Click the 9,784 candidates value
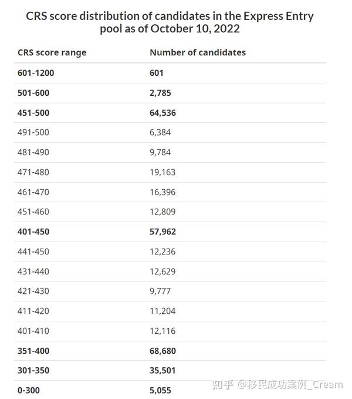Screen dimensions: 352x399 click(160, 152)
